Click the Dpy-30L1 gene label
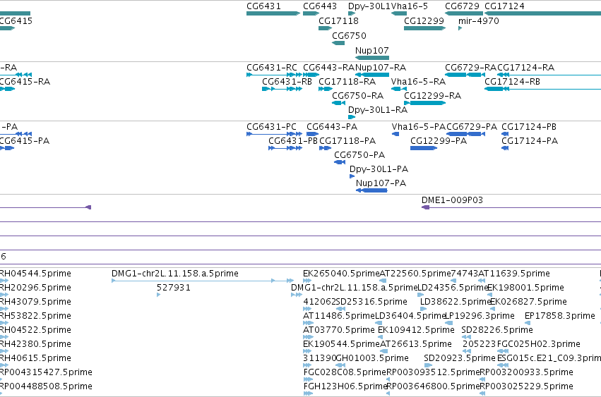601x397 pixels. point(369,6)
